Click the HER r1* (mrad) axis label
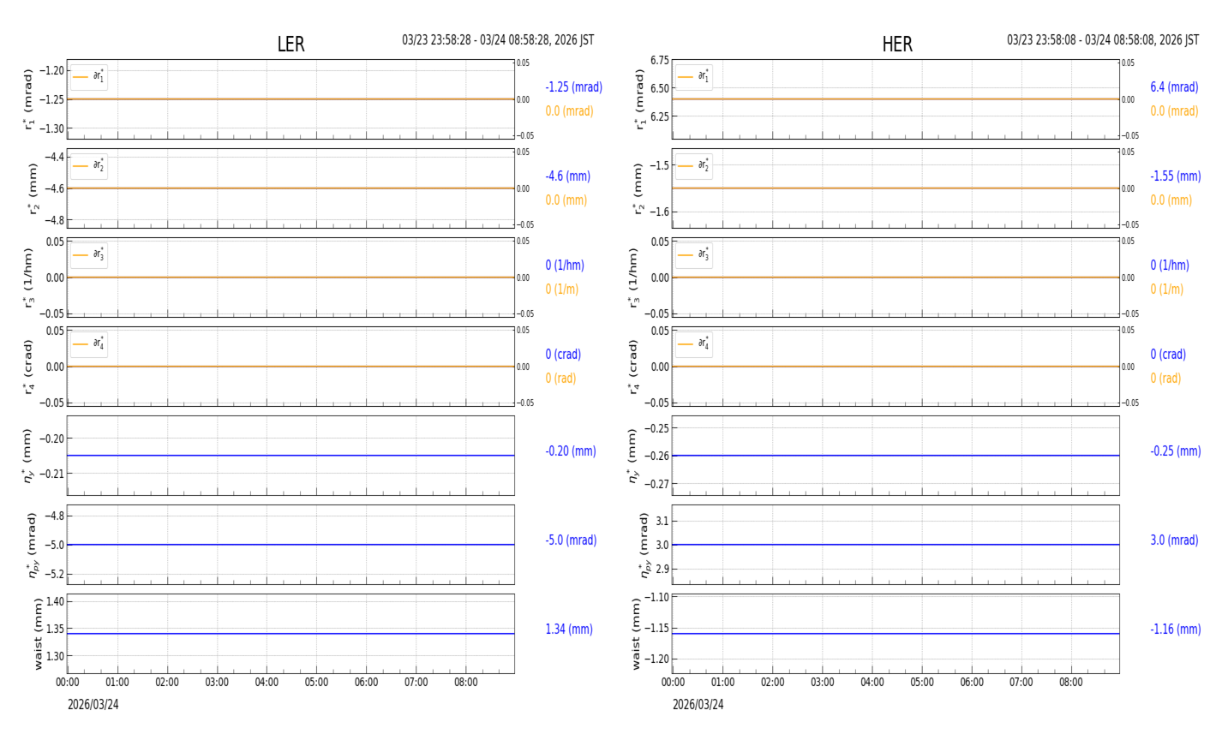The image size is (1210, 740). pos(638,99)
